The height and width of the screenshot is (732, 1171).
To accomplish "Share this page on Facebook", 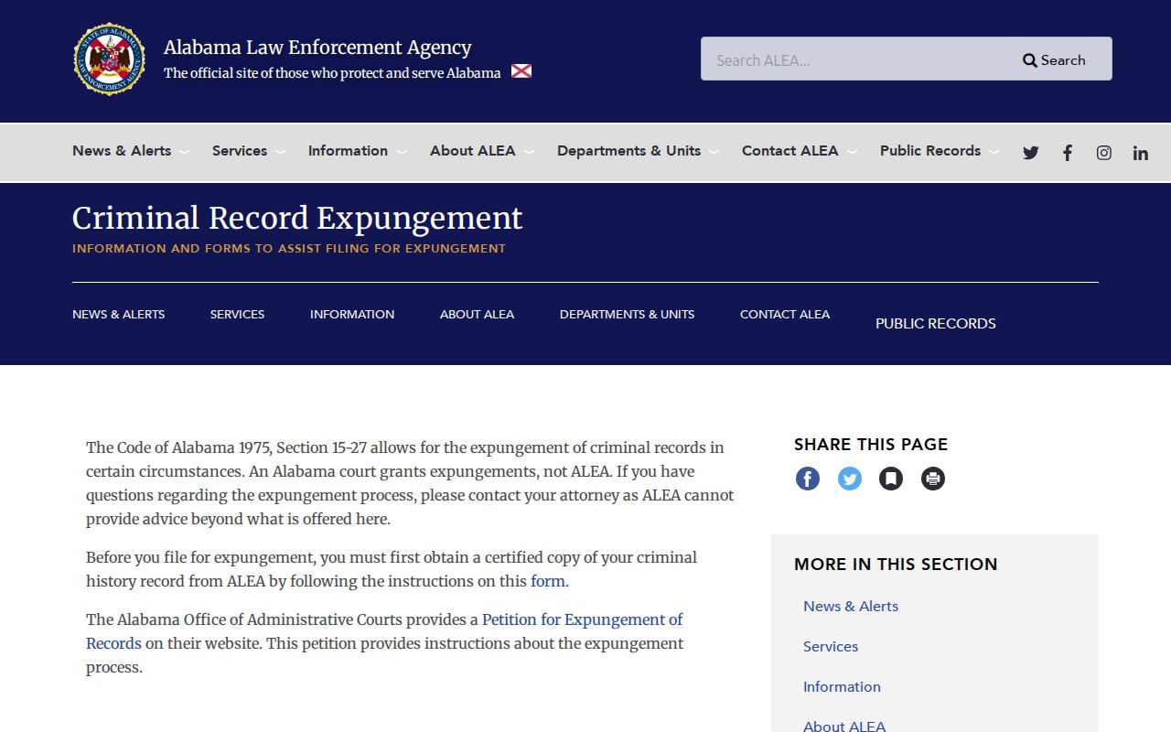I will 808,479.
